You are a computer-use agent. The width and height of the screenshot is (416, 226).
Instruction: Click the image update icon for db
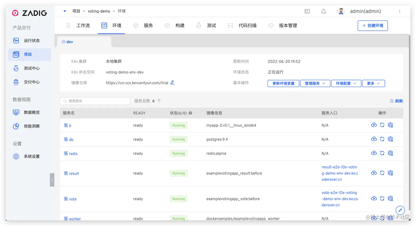click(374, 139)
